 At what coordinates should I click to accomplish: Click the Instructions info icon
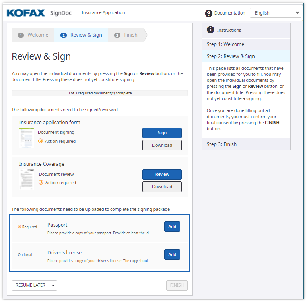(x=210, y=30)
